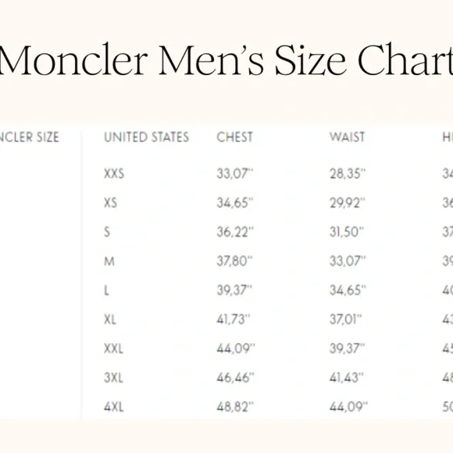453x453 pixels.
Task: Click the partially visible MONCLER SIZE header
Action: pos(30,137)
